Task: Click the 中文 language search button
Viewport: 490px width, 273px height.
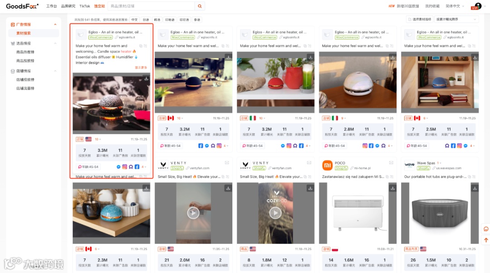Action: [134, 19]
